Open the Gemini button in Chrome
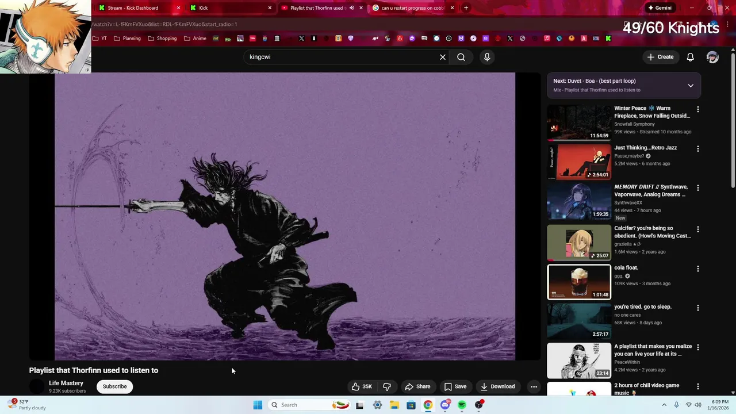The height and width of the screenshot is (414, 736). click(x=660, y=8)
